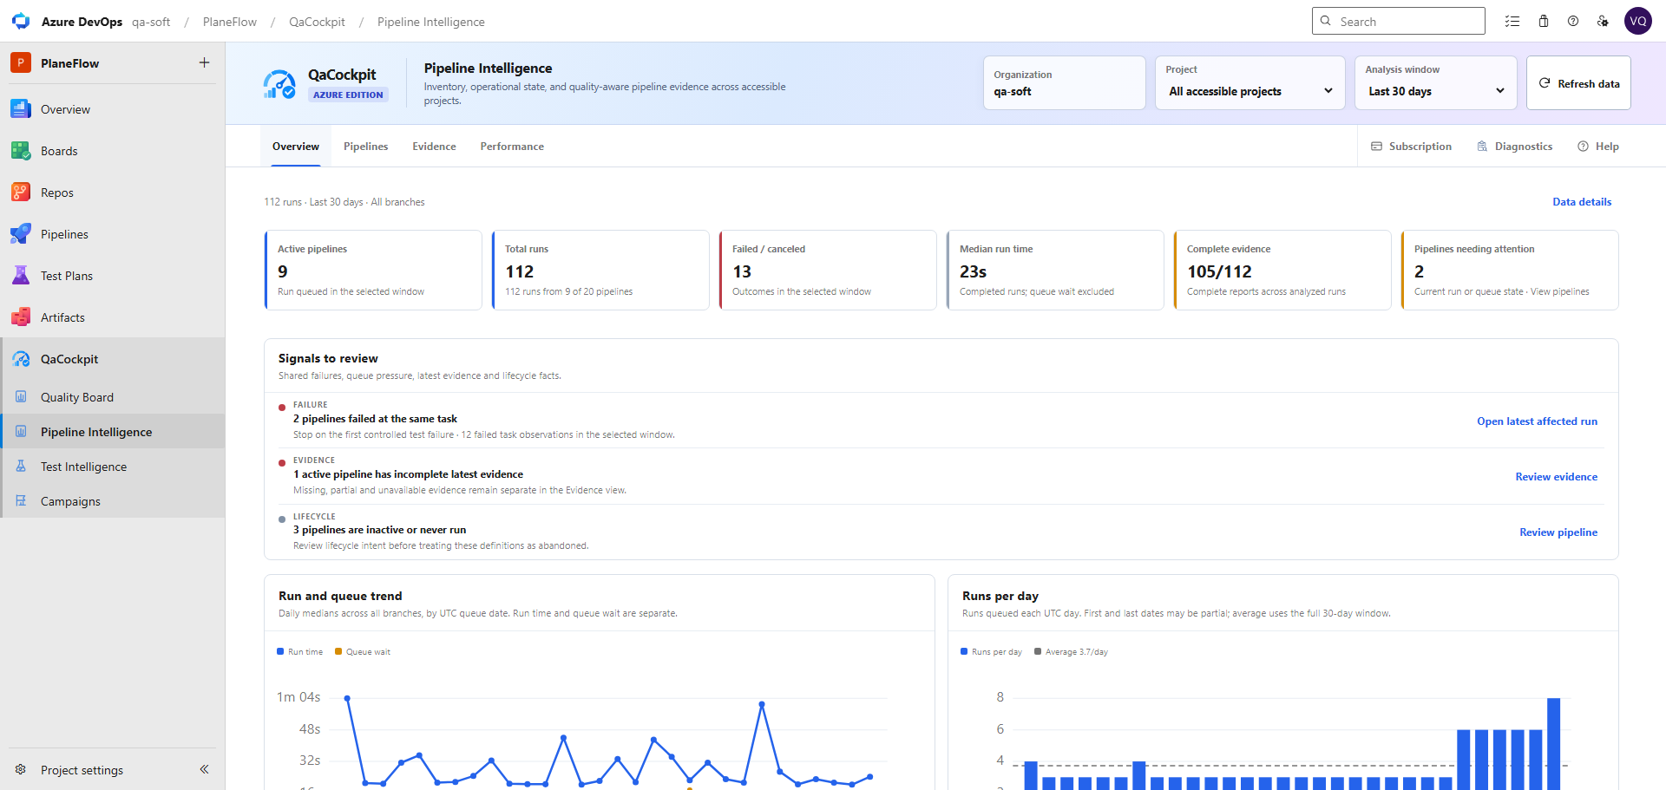Image resolution: width=1666 pixels, height=790 pixels.
Task: Open Artifacts in the sidebar
Action: pyautogui.click(x=113, y=317)
